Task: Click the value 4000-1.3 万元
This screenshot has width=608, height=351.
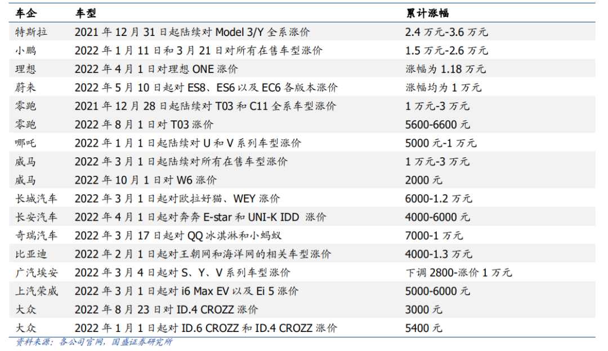Action: pyautogui.click(x=439, y=254)
